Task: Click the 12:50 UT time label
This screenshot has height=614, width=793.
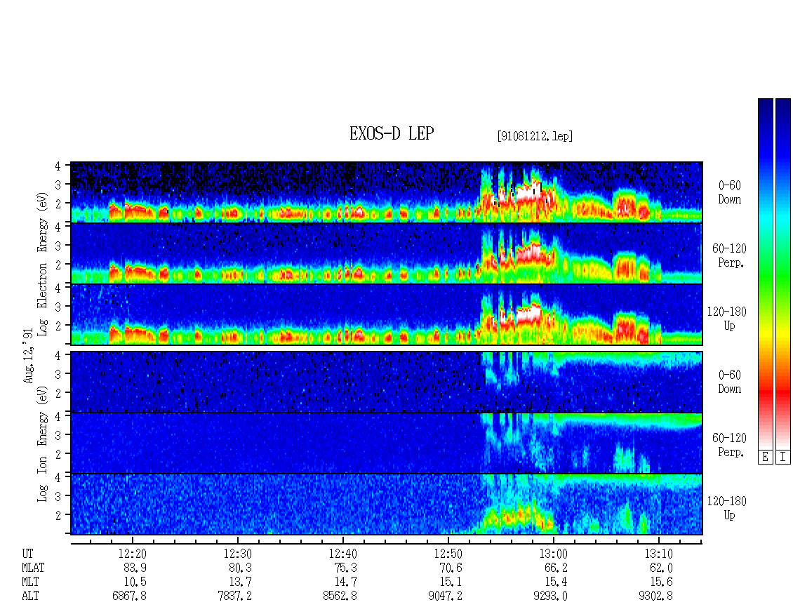Action: tap(448, 554)
